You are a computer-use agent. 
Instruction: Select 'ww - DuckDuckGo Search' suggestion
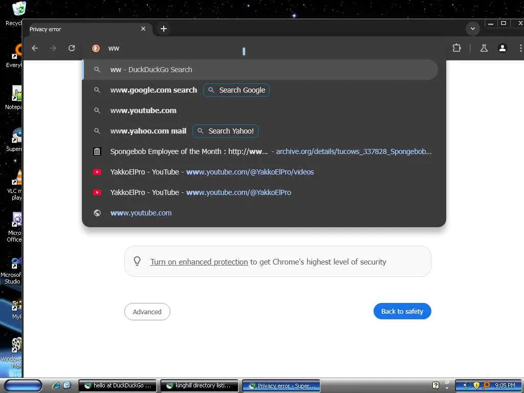(260, 70)
